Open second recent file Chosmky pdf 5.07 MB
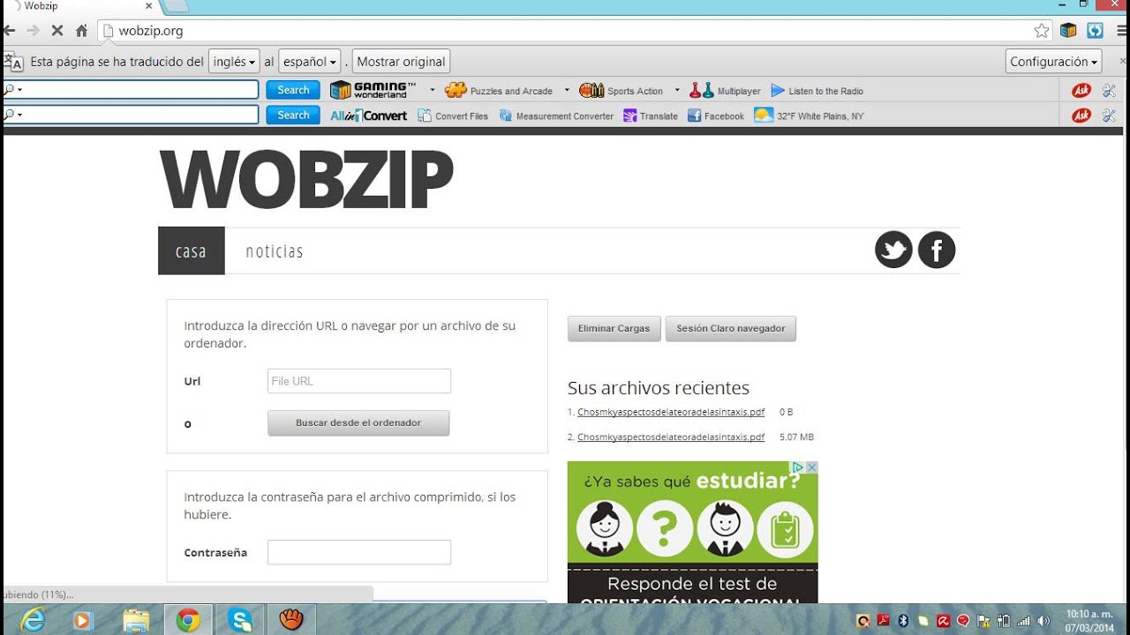This screenshot has height=635, width=1130. (671, 437)
